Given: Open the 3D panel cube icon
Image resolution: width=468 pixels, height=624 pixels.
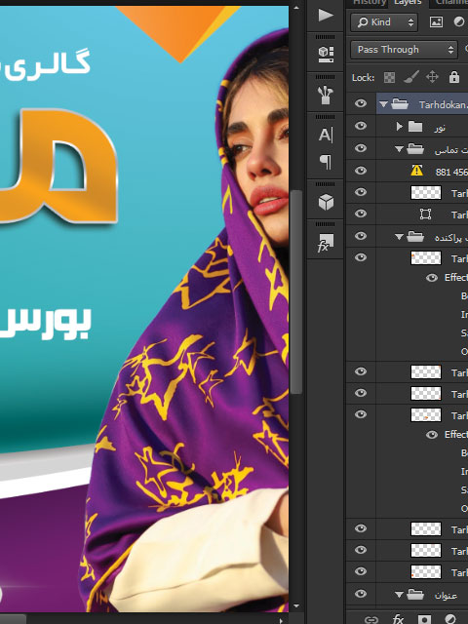Looking at the screenshot, I should 326,202.
